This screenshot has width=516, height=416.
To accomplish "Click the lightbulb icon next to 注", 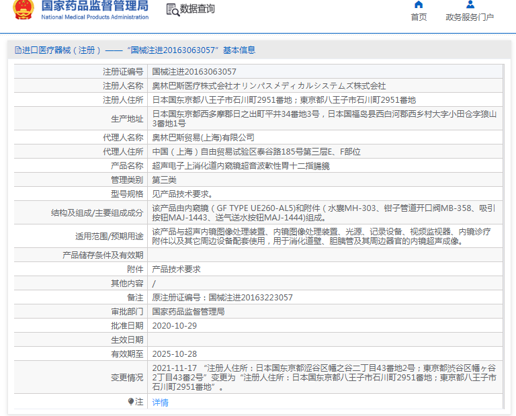I will tap(131, 401).
